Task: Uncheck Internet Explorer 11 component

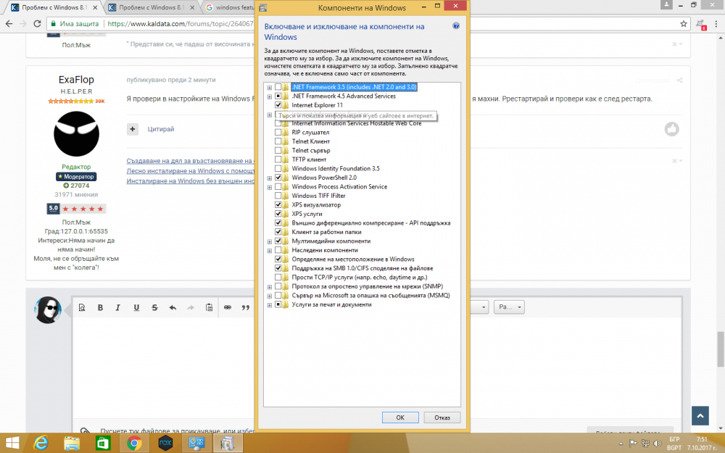Action: [278, 105]
